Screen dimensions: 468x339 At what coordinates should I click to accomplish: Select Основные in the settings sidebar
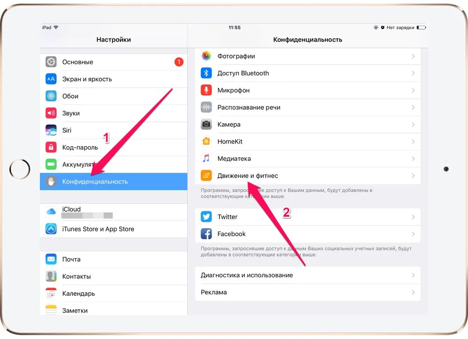click(x=113, y=62)
